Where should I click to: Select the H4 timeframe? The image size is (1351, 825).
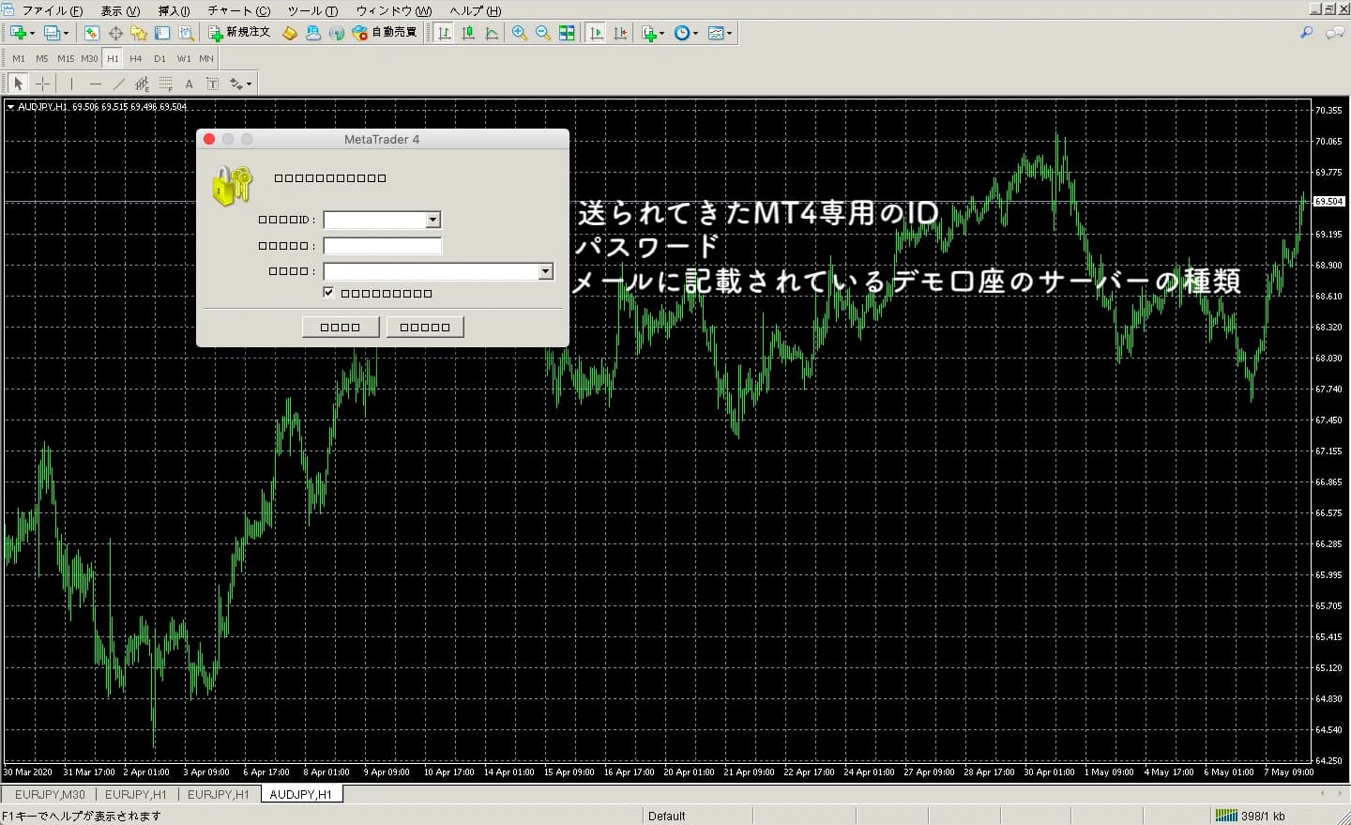(x=136, y=58)
